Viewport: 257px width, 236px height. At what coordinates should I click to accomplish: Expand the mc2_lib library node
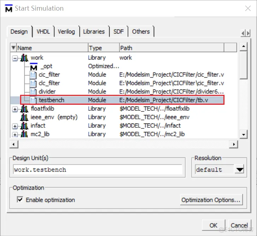[x=15, y=135]
